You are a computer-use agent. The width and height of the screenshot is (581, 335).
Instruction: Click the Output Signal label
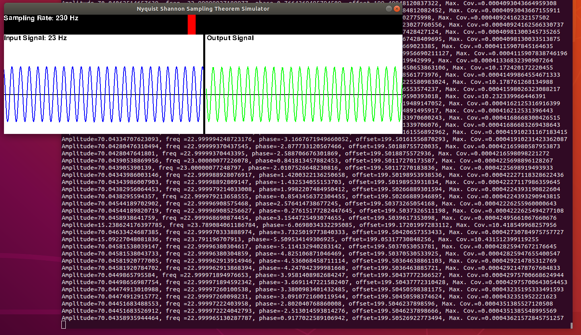(230, 38)
